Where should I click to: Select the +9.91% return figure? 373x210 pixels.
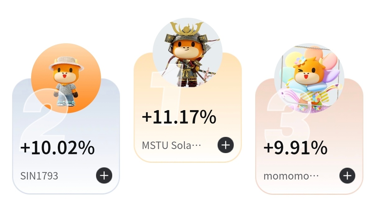click(295, 148)
